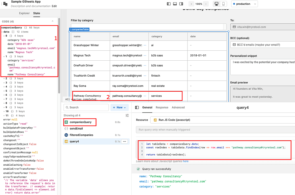The width and height of the screenshot is (295, 195).
Task: Toggle the left panel layout icon
Action: (169, 4)
